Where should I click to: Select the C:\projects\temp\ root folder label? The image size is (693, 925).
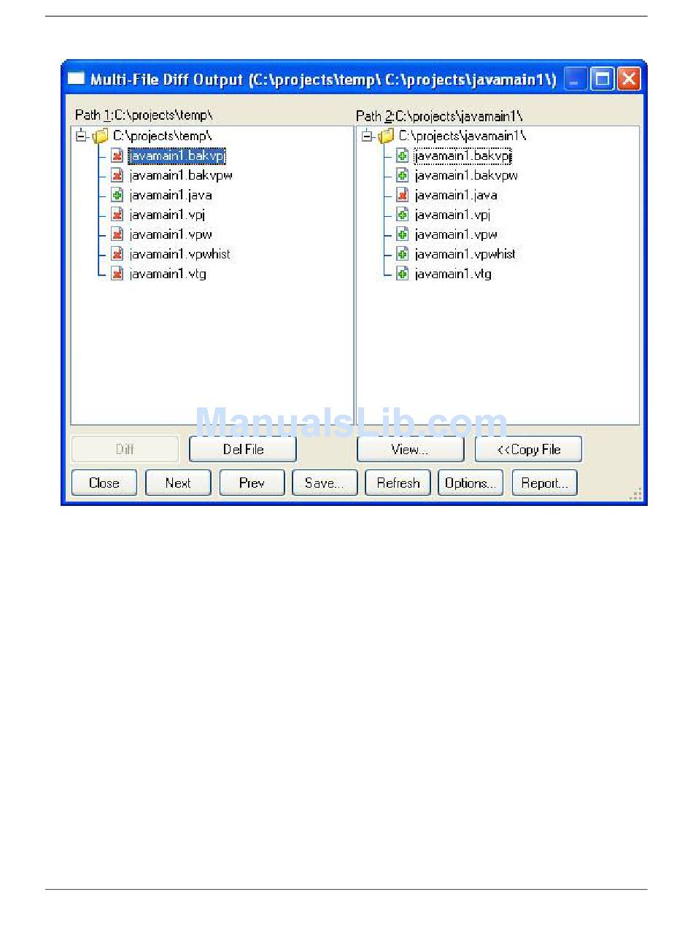coord(162,136)
